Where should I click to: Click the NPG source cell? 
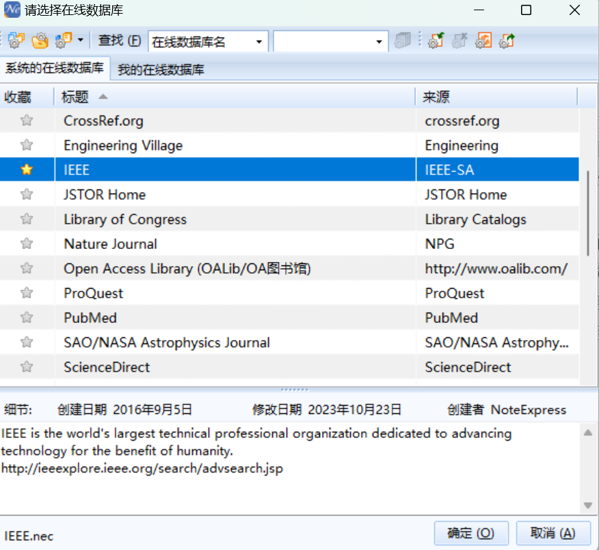pos(497,244)
